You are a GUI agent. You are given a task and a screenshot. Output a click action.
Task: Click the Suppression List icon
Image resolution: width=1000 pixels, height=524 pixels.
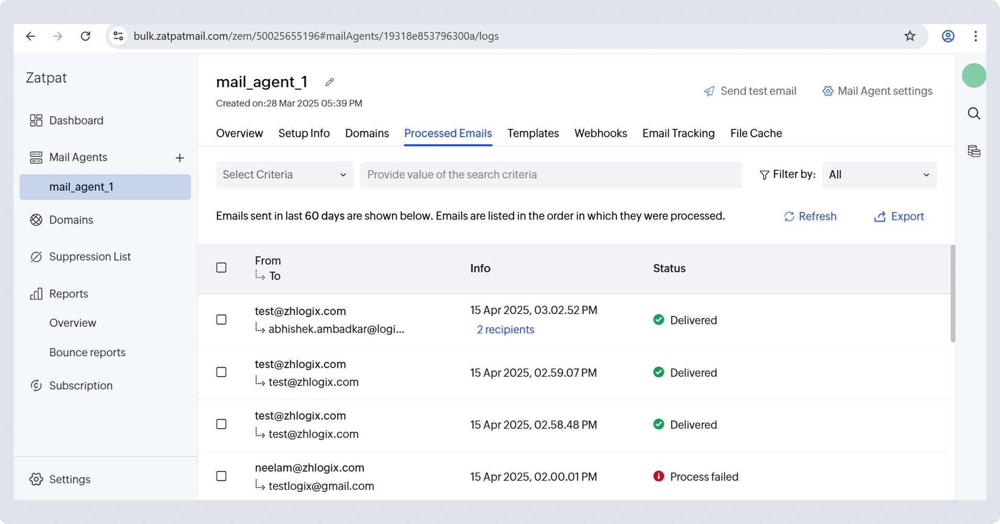pos(36,257)
